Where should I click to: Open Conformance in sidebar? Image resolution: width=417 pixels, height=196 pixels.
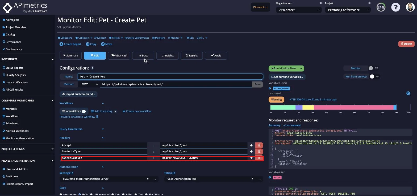click(x=12, y=49)
